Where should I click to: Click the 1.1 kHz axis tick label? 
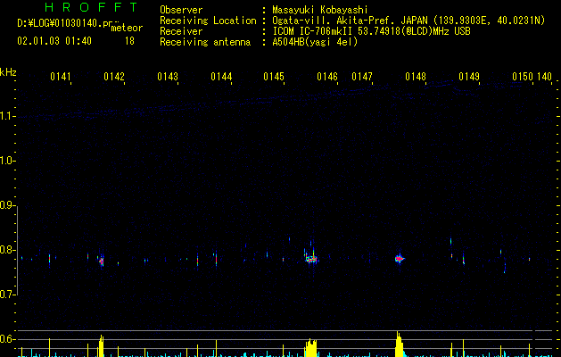tap(8, 116)
